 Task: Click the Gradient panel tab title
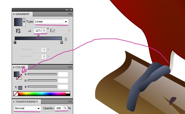pos(23,14)
